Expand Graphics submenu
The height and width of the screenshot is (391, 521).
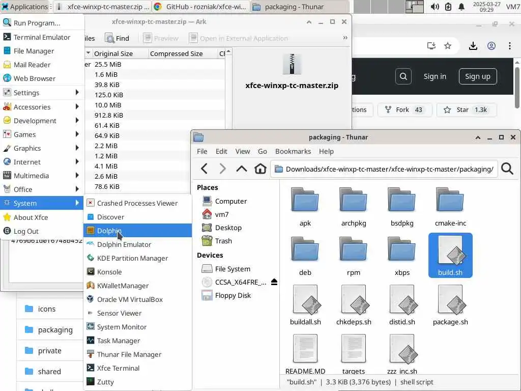(x=42, y=148)
